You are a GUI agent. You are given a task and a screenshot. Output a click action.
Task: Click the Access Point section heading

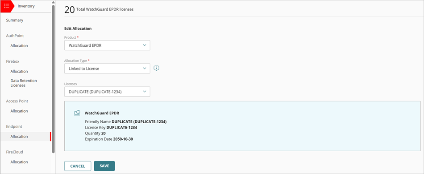point(17,101)
